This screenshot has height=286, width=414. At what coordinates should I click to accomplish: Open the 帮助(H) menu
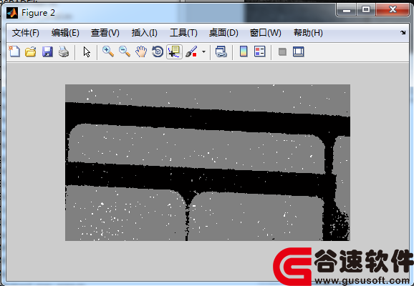[308, 33]
